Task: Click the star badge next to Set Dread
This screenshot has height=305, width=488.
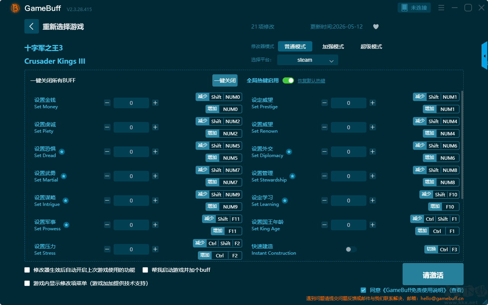Action: (x=62, y=152)
